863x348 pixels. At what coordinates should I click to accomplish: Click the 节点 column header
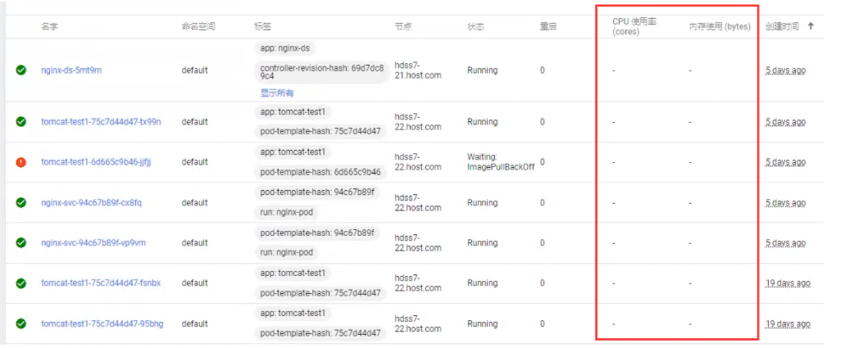(403, 26)
